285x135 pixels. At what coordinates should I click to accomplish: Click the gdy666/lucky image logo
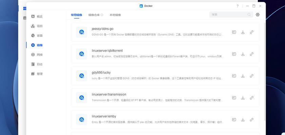click(x=81, y=76)
